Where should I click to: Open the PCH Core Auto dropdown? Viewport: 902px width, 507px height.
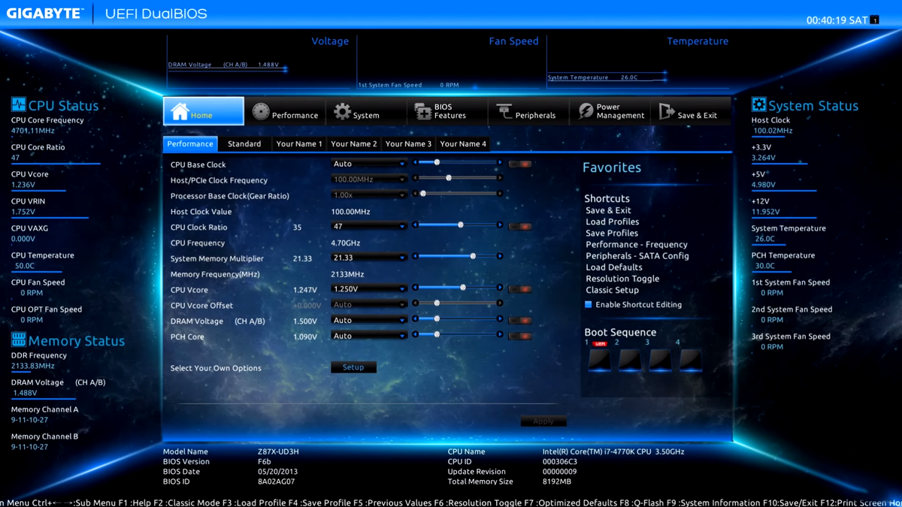[369, 336]
